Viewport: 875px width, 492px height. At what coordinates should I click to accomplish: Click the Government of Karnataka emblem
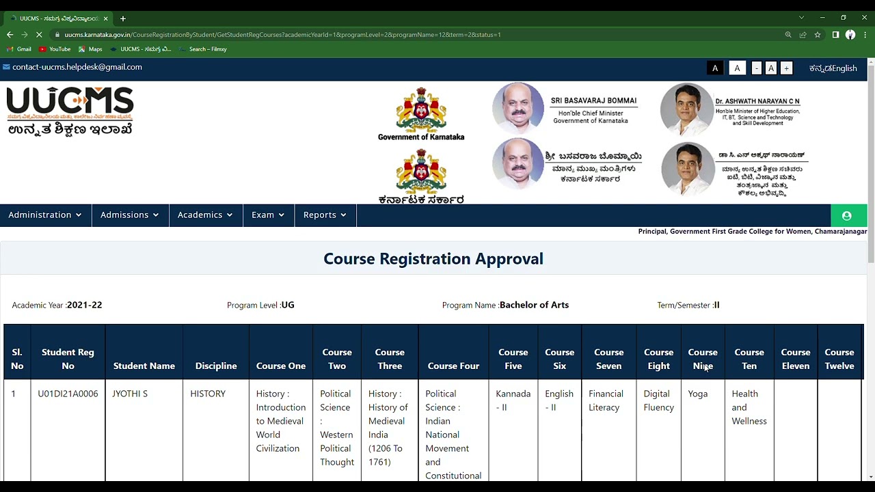421,114
